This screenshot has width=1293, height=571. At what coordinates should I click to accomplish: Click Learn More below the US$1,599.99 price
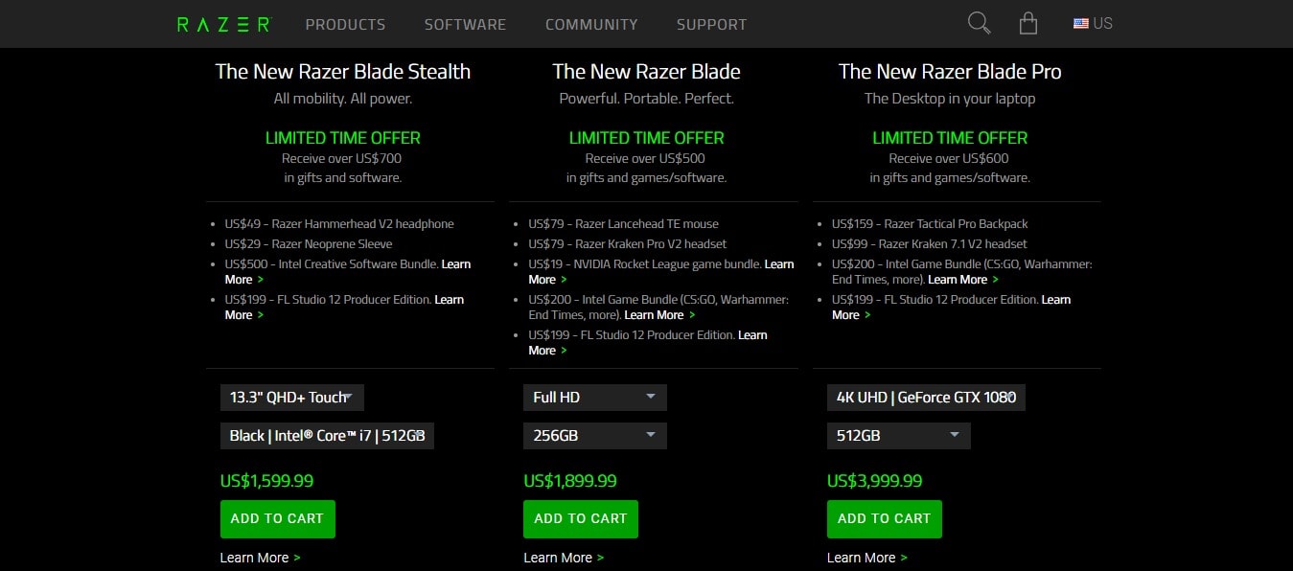click(260, 558)
